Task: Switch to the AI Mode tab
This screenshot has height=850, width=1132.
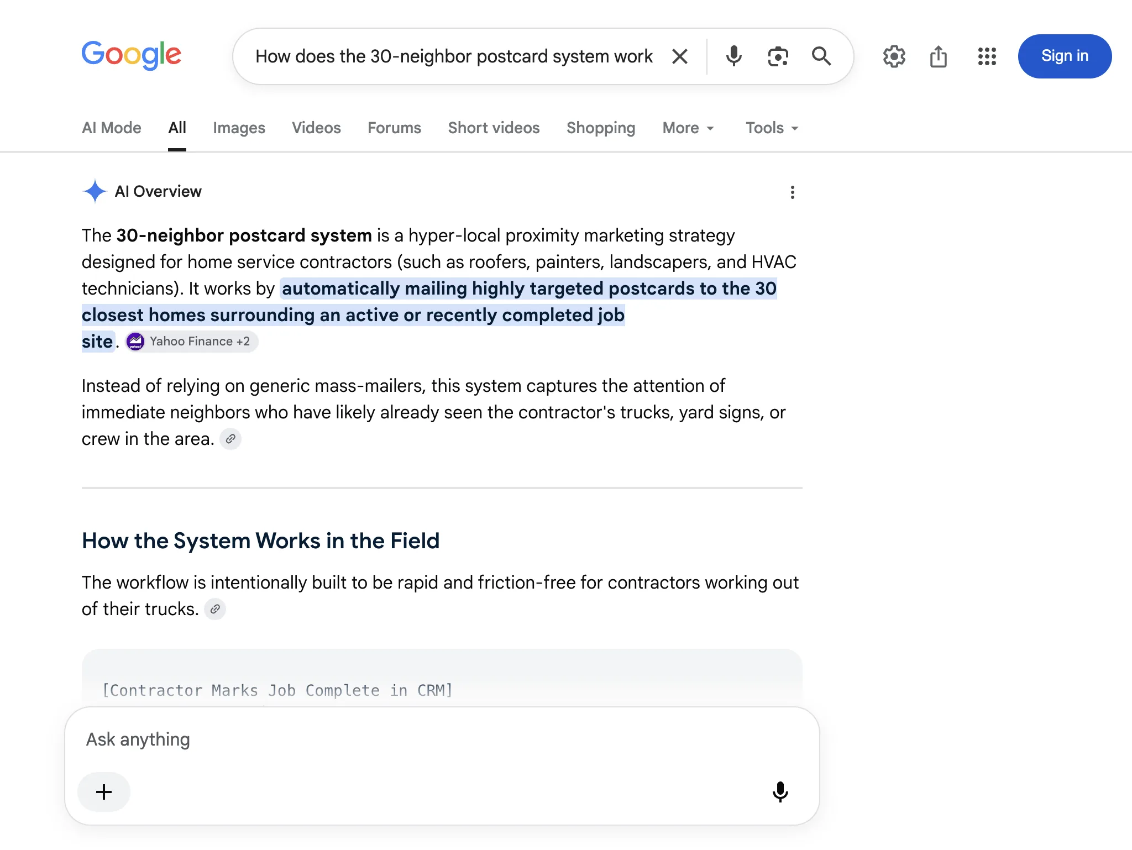Action: 112,128
